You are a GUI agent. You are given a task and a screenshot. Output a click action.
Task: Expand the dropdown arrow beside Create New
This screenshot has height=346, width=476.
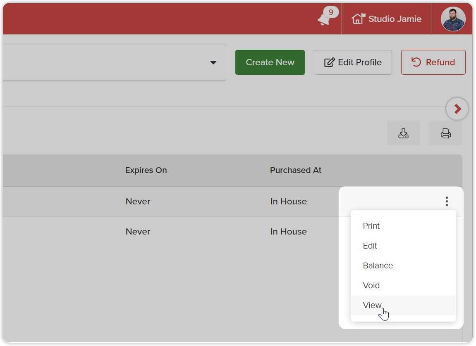[x=213, y=63]
